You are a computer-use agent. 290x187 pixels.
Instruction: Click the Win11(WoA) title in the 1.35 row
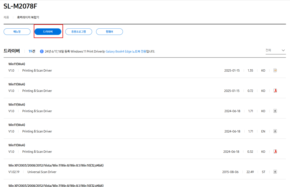[17, 64]
